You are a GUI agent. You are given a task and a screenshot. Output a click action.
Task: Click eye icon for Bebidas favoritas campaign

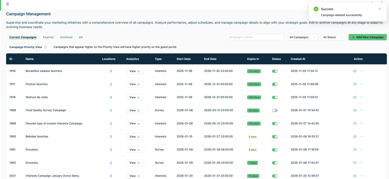pos(355,137)
